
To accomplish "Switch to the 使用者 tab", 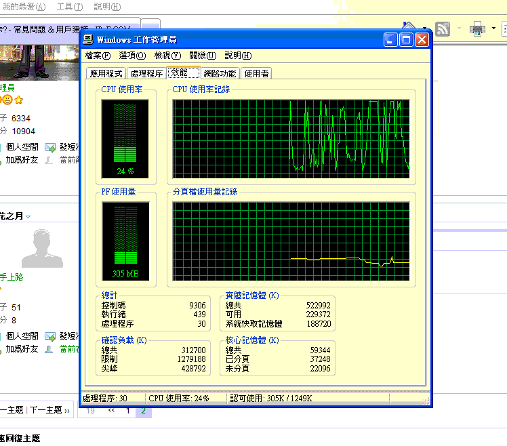I will 256,73.
